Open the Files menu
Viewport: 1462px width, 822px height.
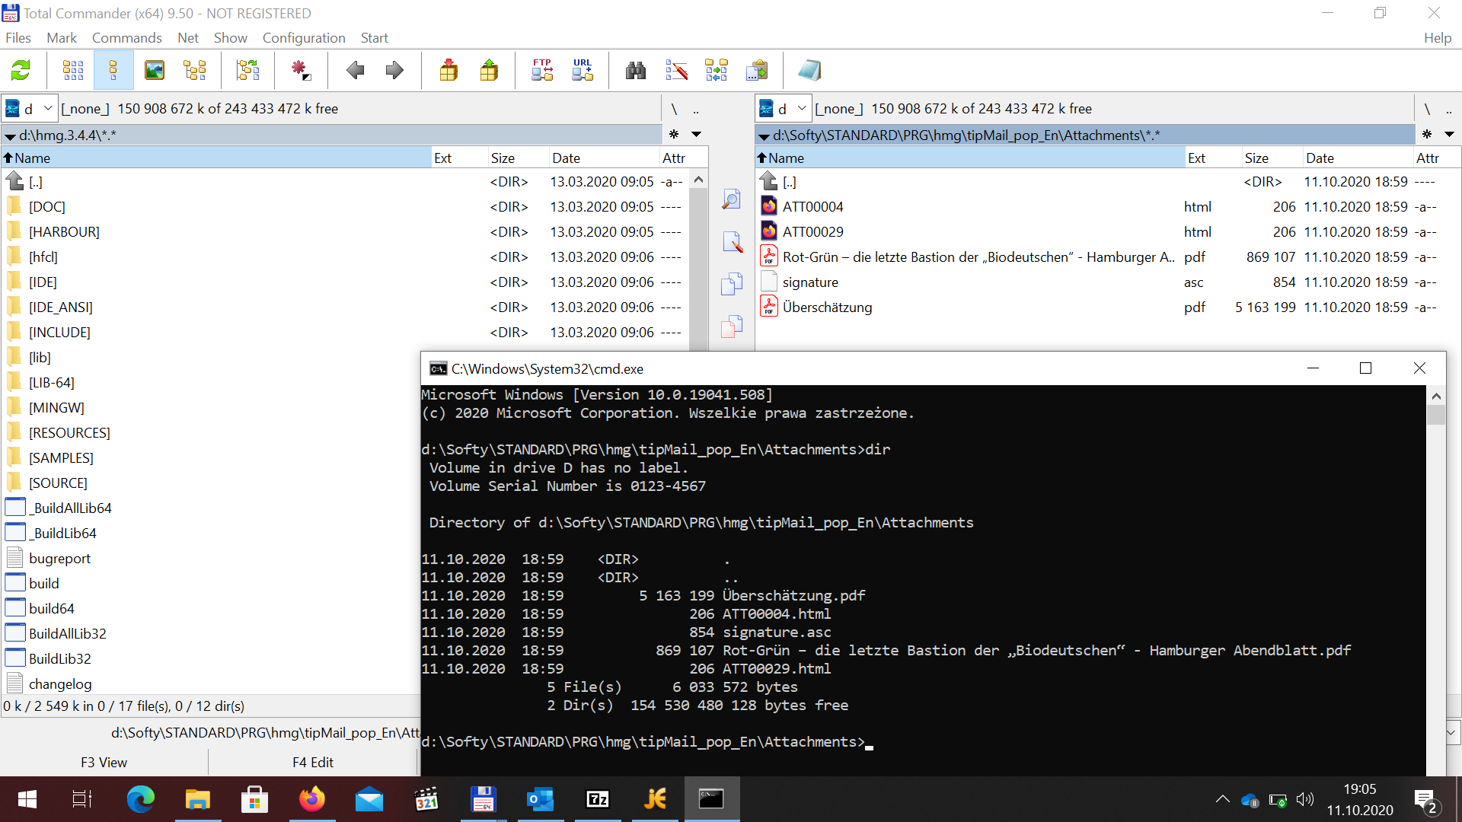click(18, 38)
